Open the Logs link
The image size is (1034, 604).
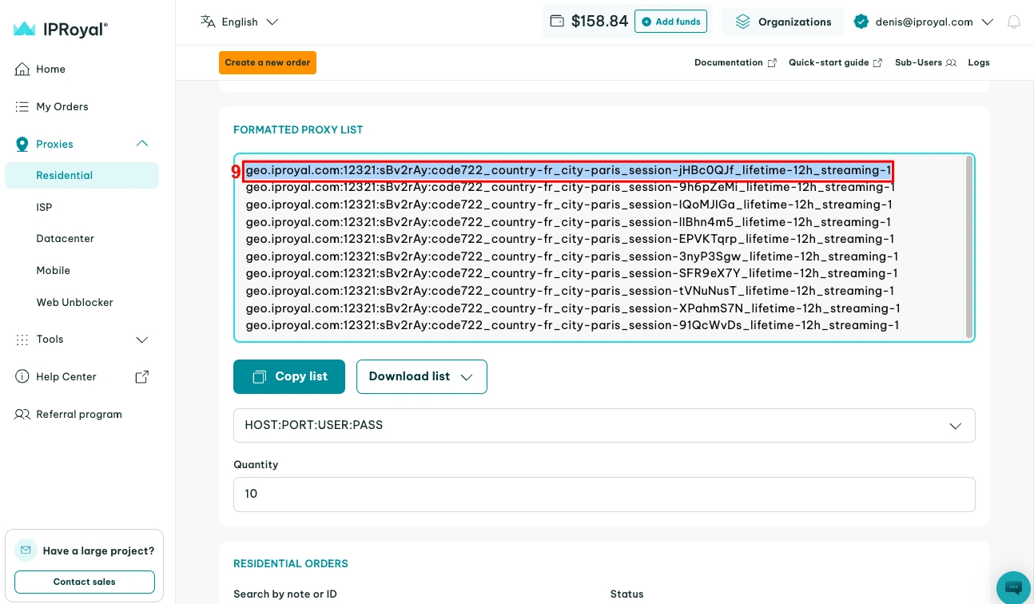click(979, 63)
